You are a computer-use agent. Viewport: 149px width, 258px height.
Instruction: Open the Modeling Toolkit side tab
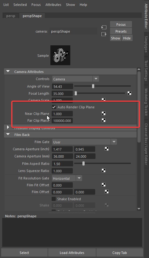[146, 102]
